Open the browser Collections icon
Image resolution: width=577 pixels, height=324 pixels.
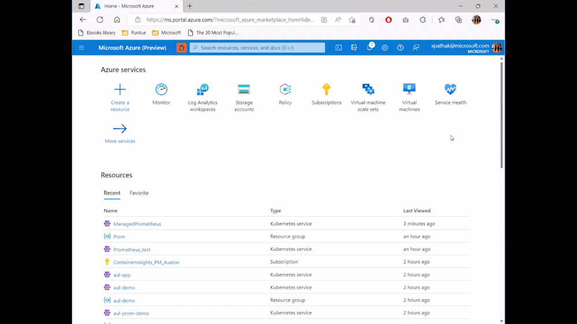459,20
